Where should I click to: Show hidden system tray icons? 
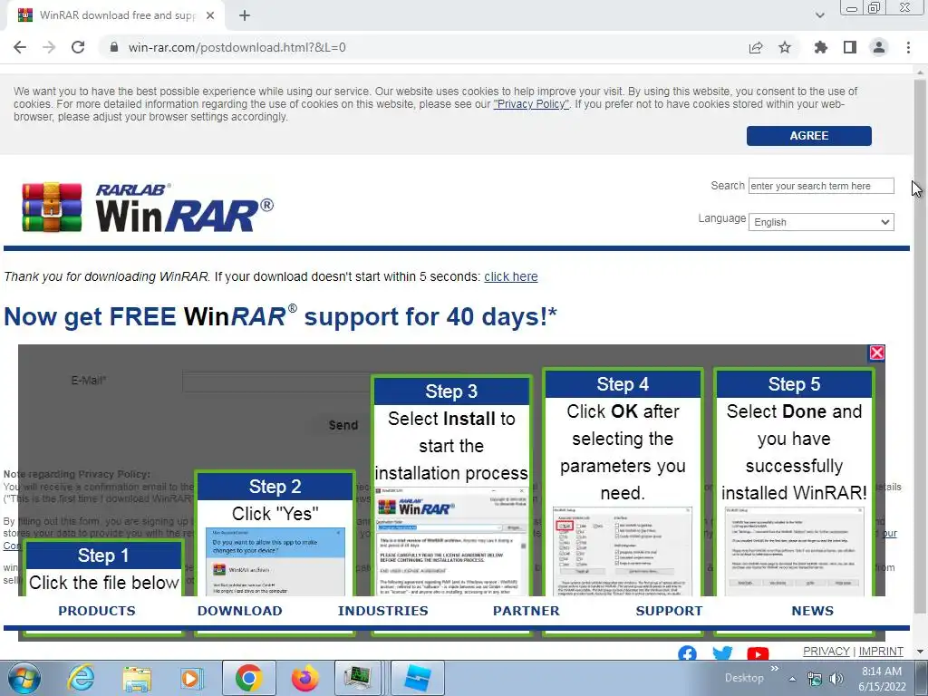pyautogui.click(x=792, y=679)
